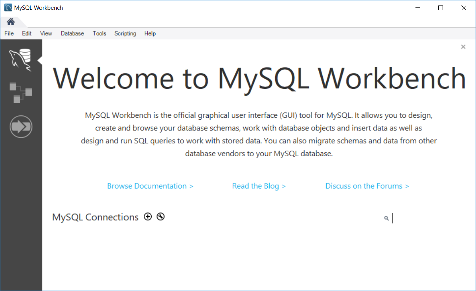The width and height of the screenshot is (476, 291).
Task: Open the Discuss on the Forums link
Action: 367,186
